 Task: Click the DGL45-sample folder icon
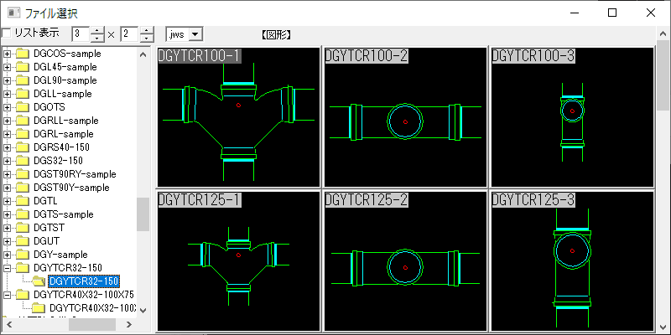pos(23,67)
